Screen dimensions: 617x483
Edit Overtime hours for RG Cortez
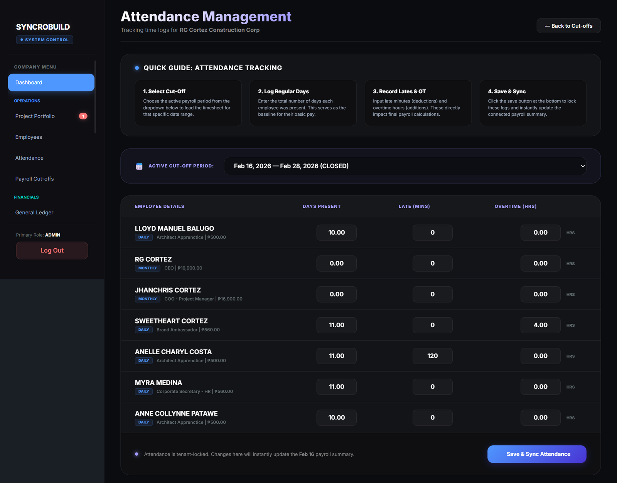(x=541, y=263)
